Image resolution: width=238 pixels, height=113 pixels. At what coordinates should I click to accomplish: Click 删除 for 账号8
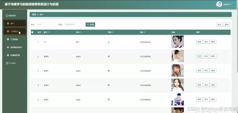click(x=213, y=56)
